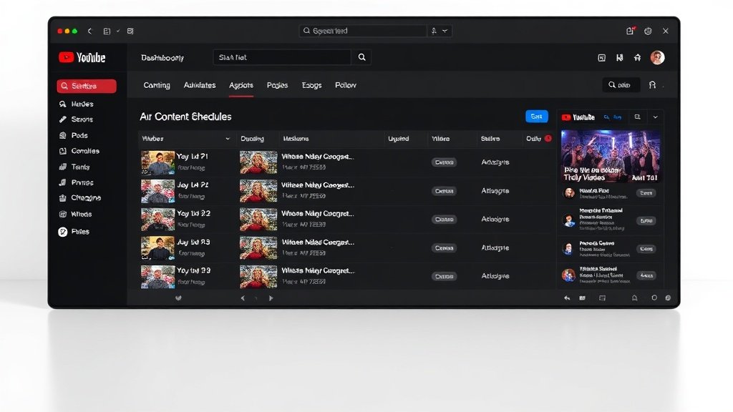Switch to the 'Auiwlates' tab
The image size is (733, 412).
(x=200, y=86)
